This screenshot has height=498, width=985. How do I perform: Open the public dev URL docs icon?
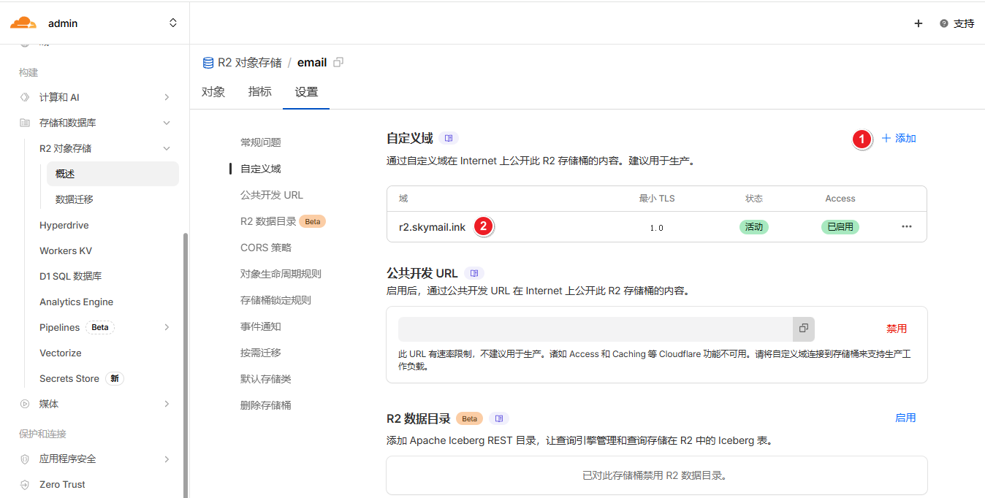pyautogui.click(x=474, y=273)
